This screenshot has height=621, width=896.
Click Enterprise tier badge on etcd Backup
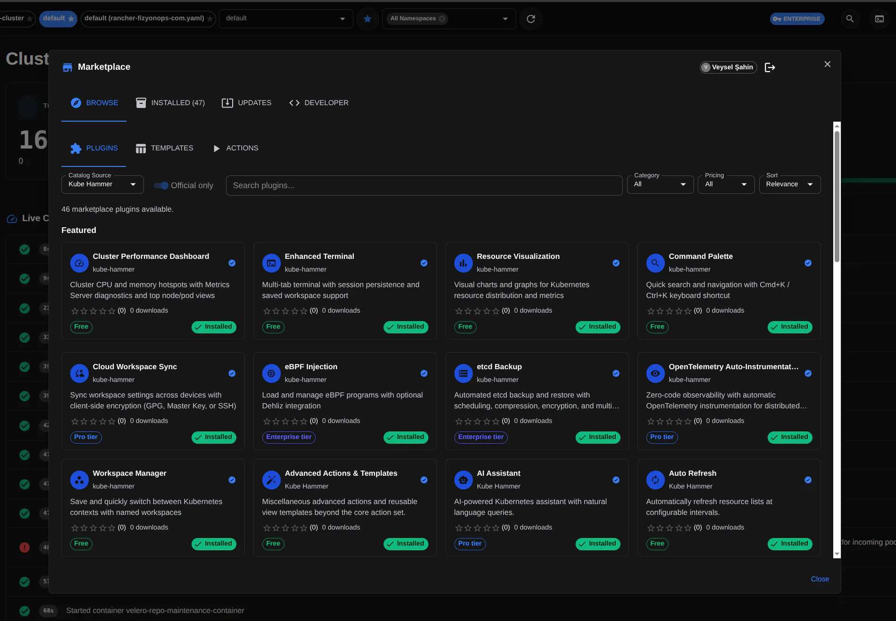point(481,437)
